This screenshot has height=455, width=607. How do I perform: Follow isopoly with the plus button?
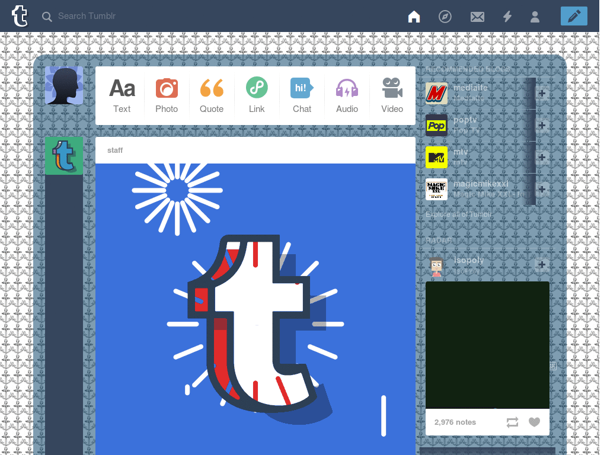point(542,264)
